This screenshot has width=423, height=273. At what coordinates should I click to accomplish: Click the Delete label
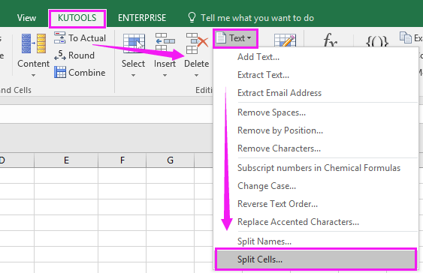point(197,64)
